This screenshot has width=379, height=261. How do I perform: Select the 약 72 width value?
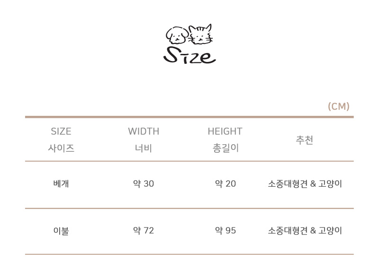144,231
